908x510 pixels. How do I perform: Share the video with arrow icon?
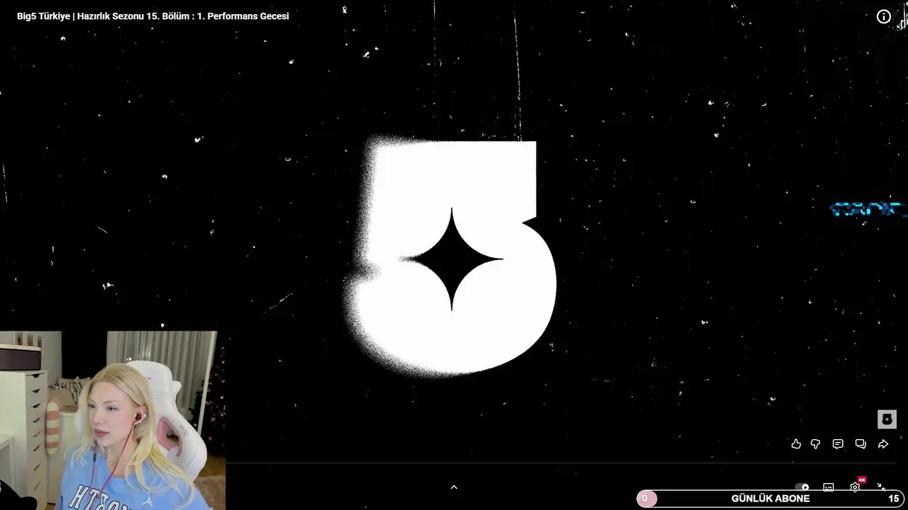883,444
